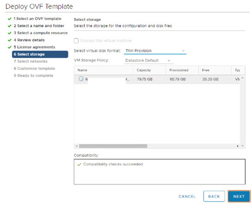The height and width of the screenshot is (205, 251).
Task: Open the VM Storage Policy dropdown
Action: coord(149,60)
